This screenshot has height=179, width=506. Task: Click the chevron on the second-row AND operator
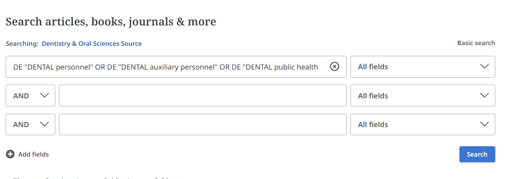pos(44,96)
